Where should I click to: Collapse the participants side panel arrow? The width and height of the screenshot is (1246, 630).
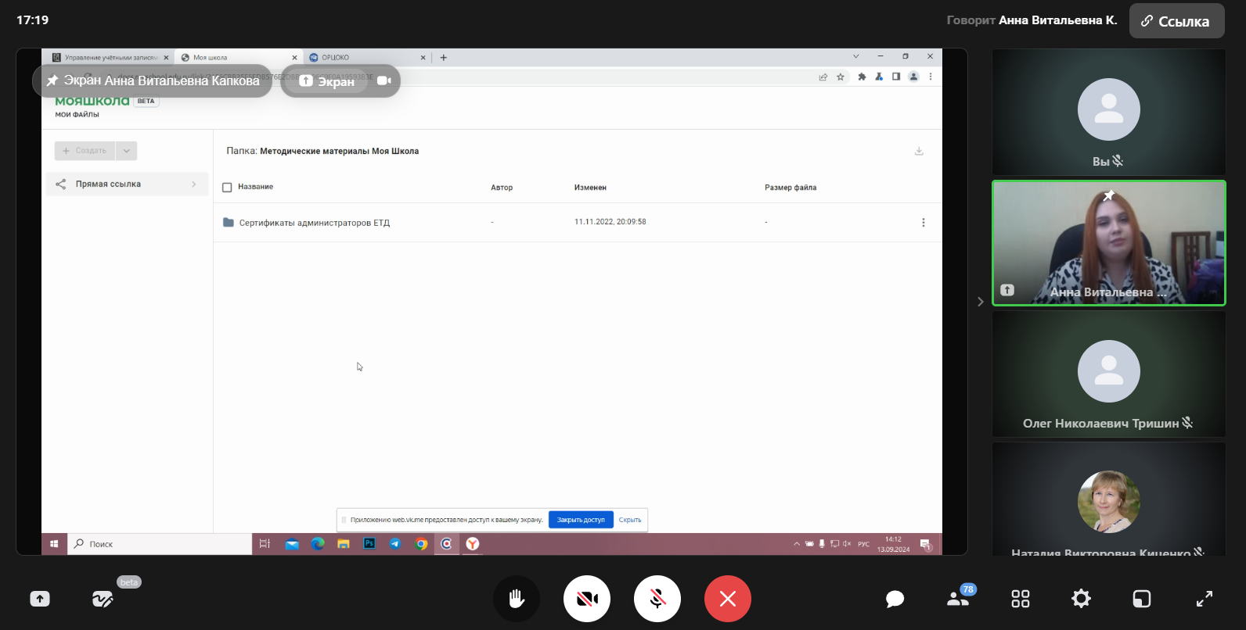click(x=980, y=302)
